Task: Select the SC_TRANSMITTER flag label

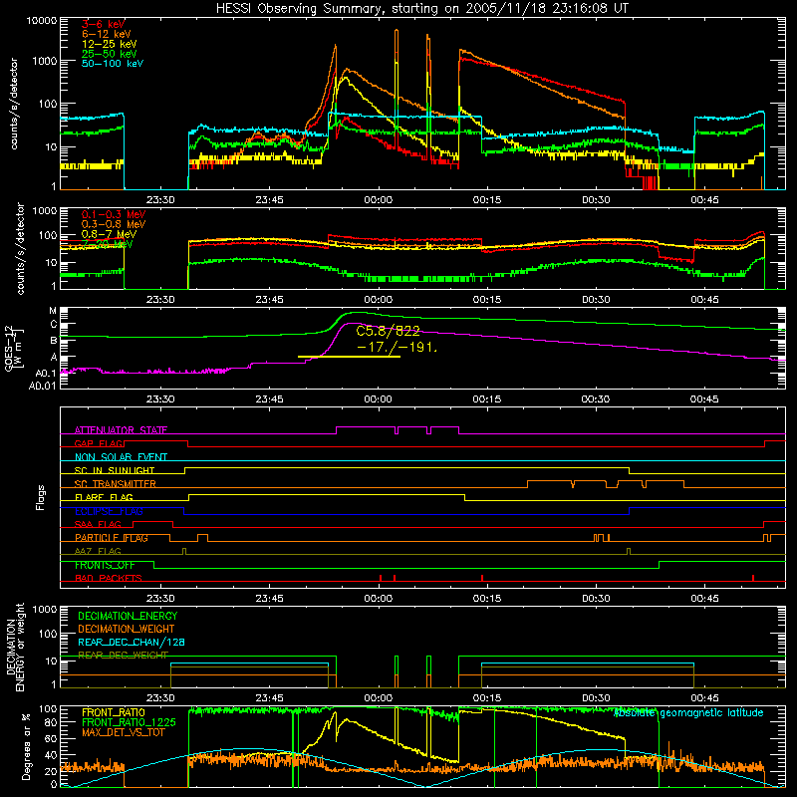Action: (116, 484)
